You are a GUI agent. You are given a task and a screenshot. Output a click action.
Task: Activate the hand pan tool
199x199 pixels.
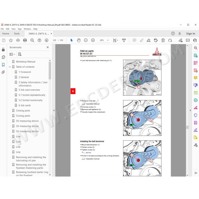[79, 40]
